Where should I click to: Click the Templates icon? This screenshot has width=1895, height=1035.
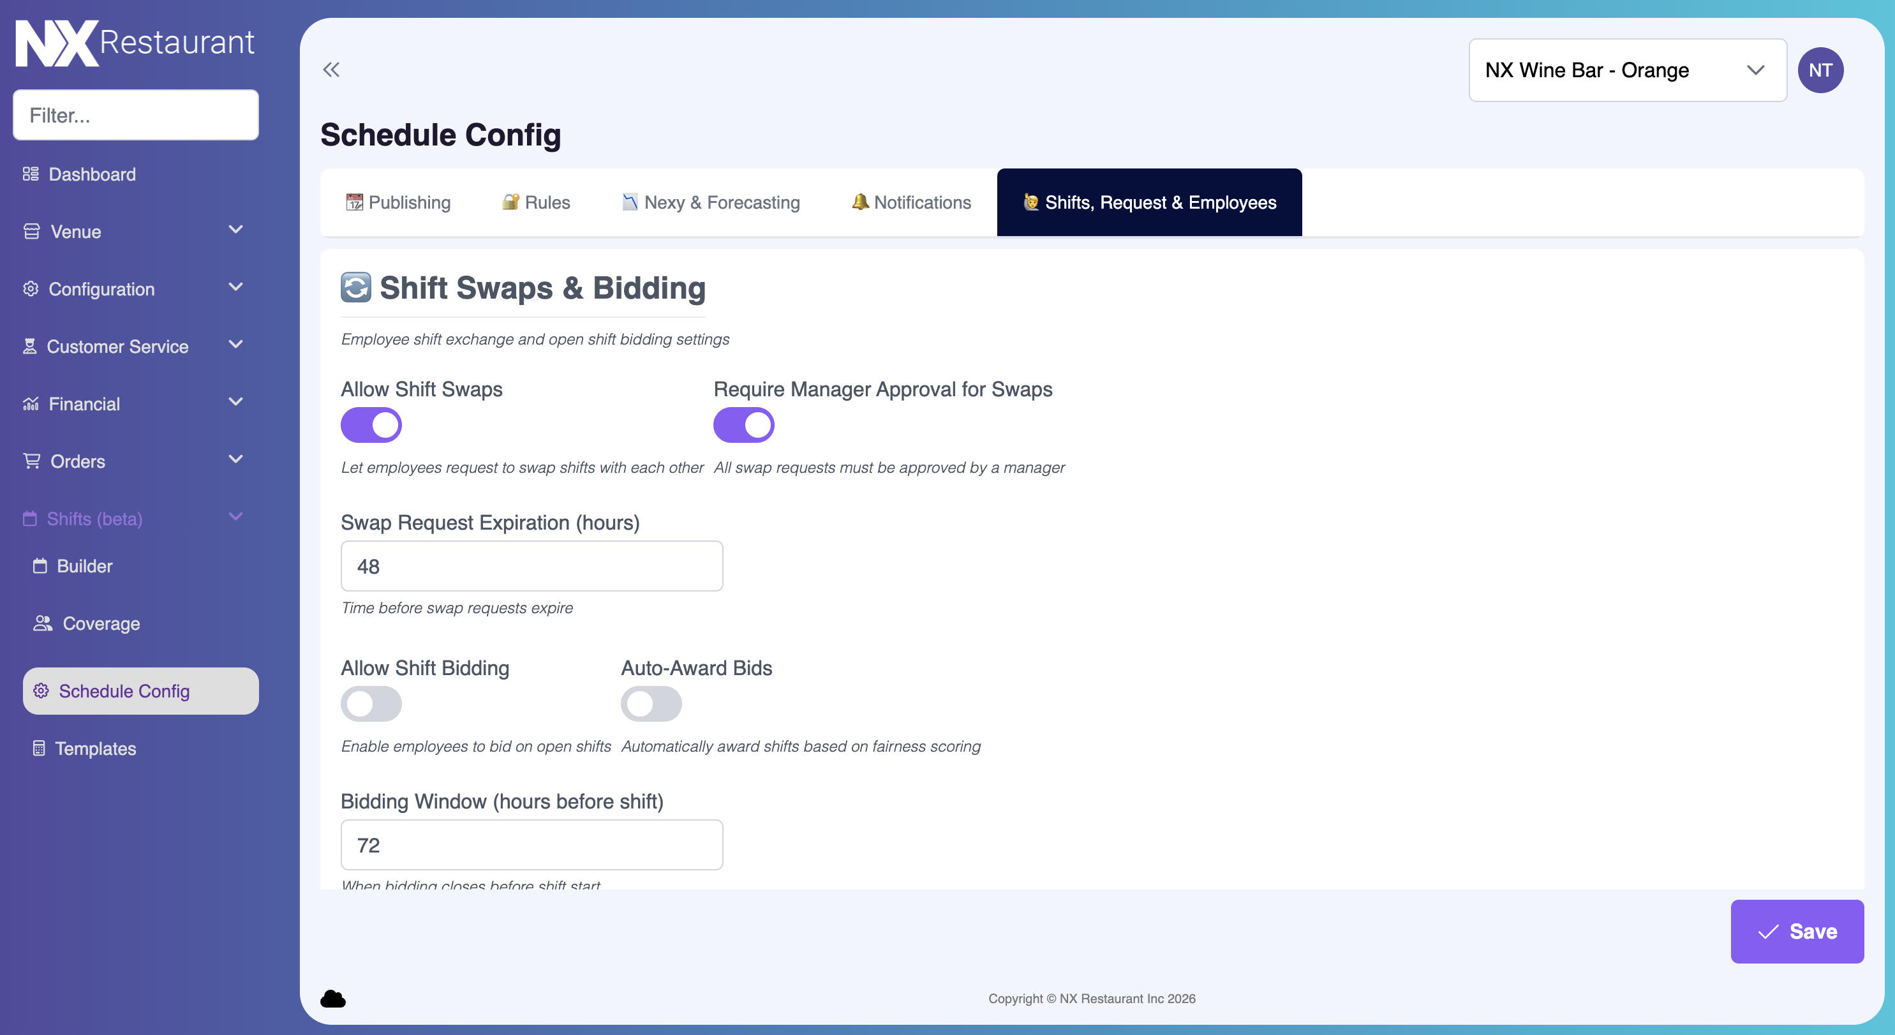(39, 748)
